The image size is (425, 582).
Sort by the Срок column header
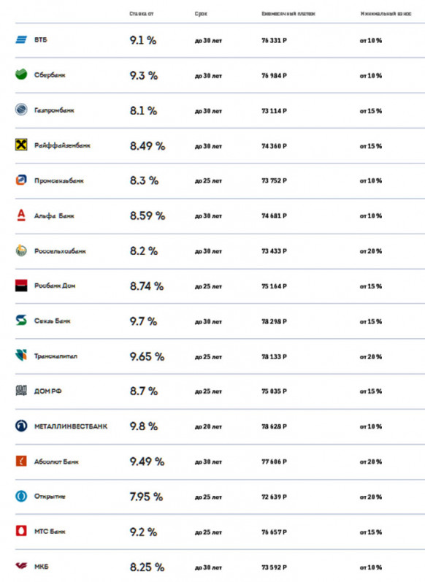pyautogui.click(x=201, y=14)
